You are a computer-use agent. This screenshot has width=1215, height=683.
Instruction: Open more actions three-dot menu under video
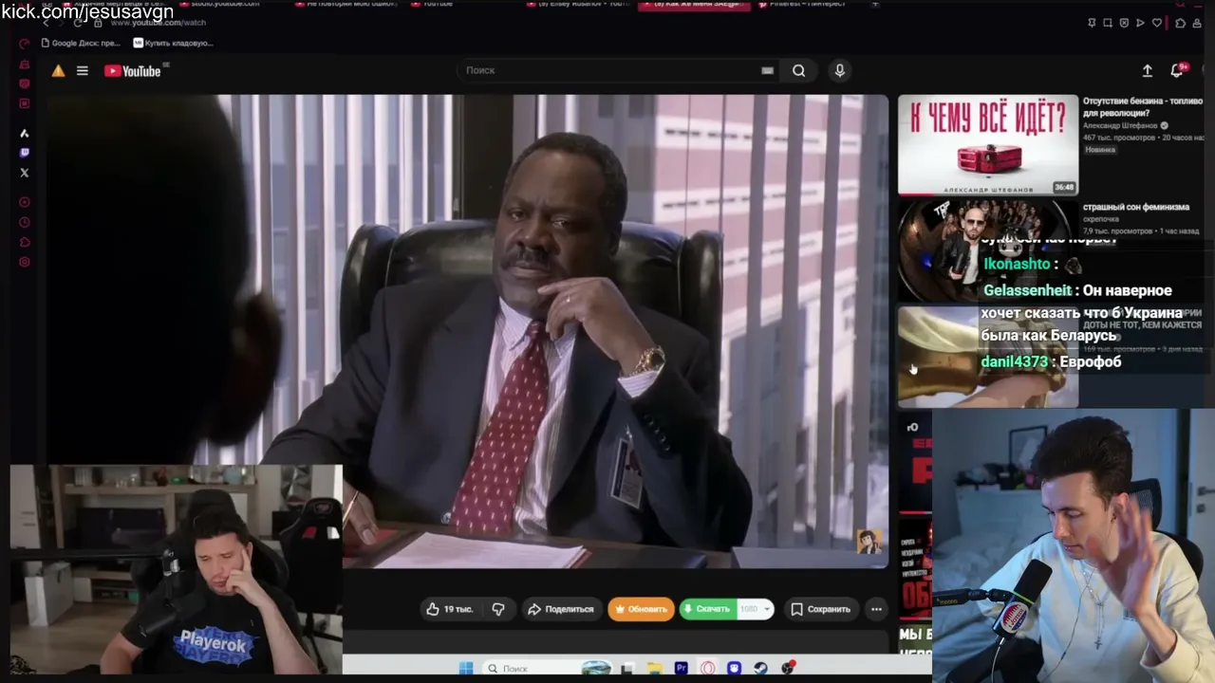point(876,609)
